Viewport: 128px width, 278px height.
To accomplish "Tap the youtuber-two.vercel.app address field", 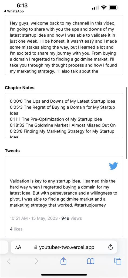I will click(64, 247).
